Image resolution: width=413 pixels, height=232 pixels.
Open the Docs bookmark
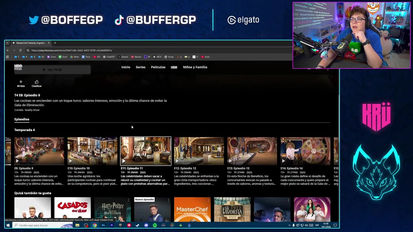click(x=86, y=57)
